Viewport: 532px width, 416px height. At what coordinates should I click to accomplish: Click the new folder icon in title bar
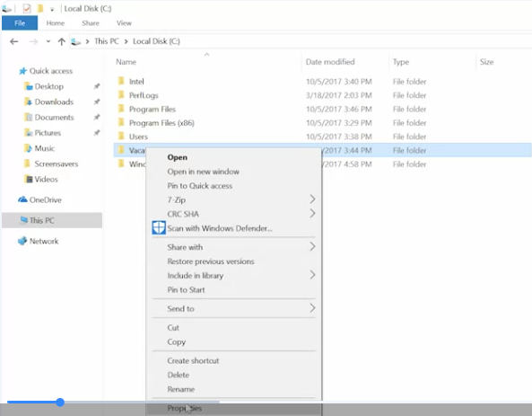(x=40, y=8)
